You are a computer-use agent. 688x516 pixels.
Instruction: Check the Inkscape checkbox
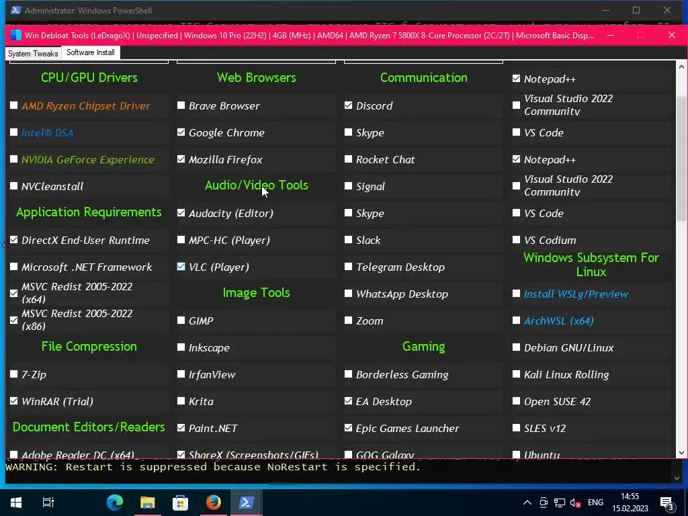tap(181, 347)
